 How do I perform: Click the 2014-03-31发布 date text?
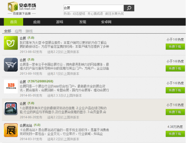click(x=31, y=139)
